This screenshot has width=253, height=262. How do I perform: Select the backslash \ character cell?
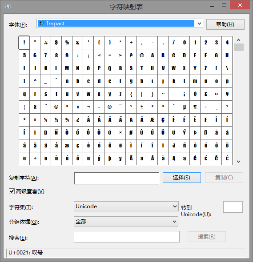[227, 68]
